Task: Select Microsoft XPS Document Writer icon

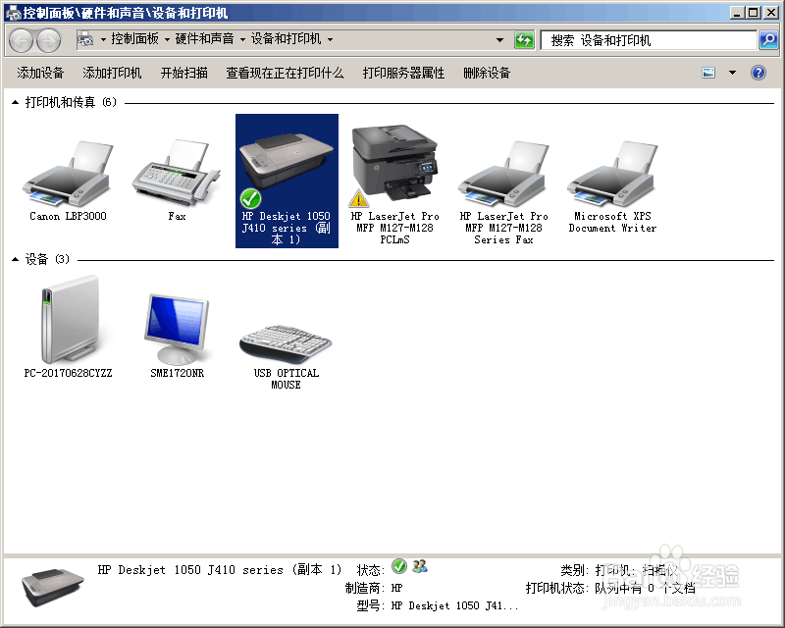Action: (612, 174)
